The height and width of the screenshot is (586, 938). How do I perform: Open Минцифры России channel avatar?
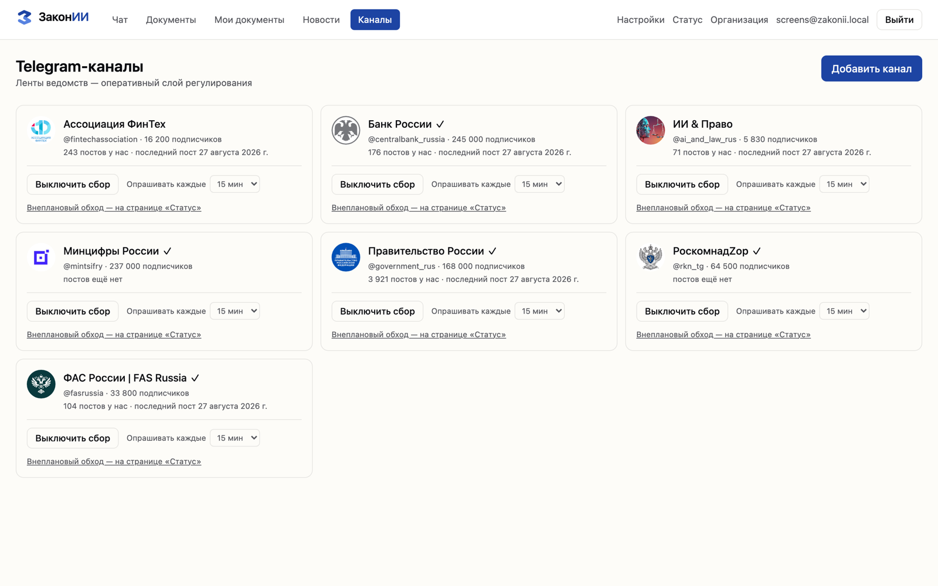pos(41,257)
